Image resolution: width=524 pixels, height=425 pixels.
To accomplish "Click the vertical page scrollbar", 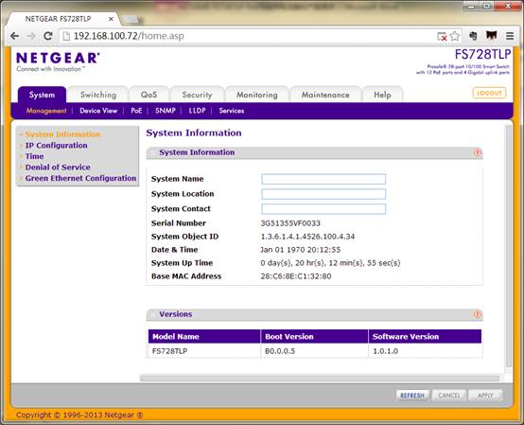I will [x=508, y=246].
